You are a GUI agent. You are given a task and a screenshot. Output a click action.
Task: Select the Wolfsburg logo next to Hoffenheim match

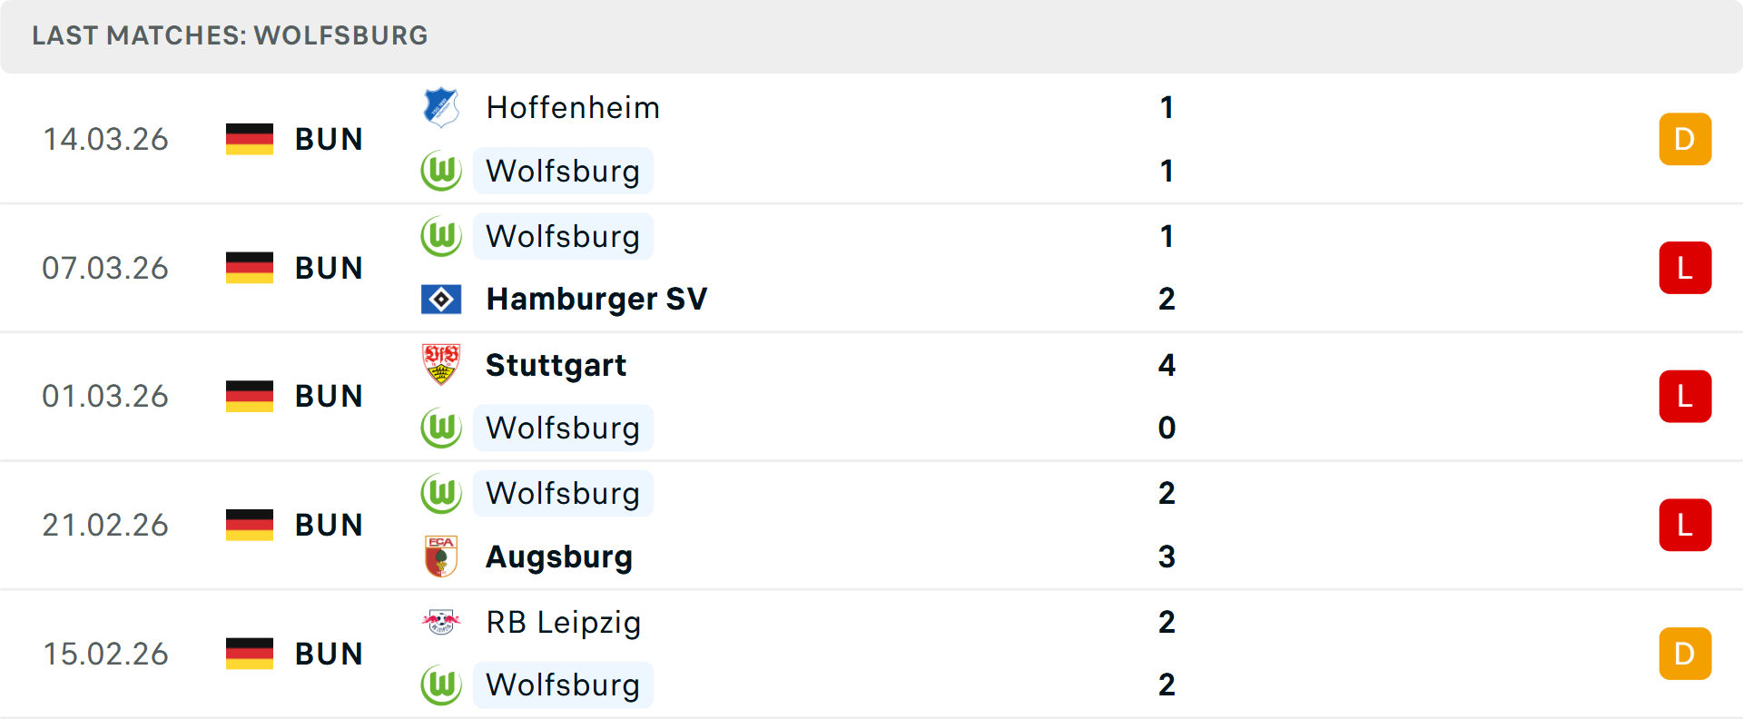pos(441,171)
